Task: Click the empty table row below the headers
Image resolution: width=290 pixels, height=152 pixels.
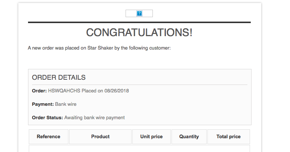Action: click(x=139, y=149)
